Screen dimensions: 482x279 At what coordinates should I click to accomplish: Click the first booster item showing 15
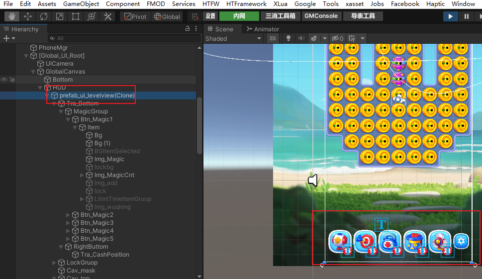pyautogui.click(x=340, y=242)
